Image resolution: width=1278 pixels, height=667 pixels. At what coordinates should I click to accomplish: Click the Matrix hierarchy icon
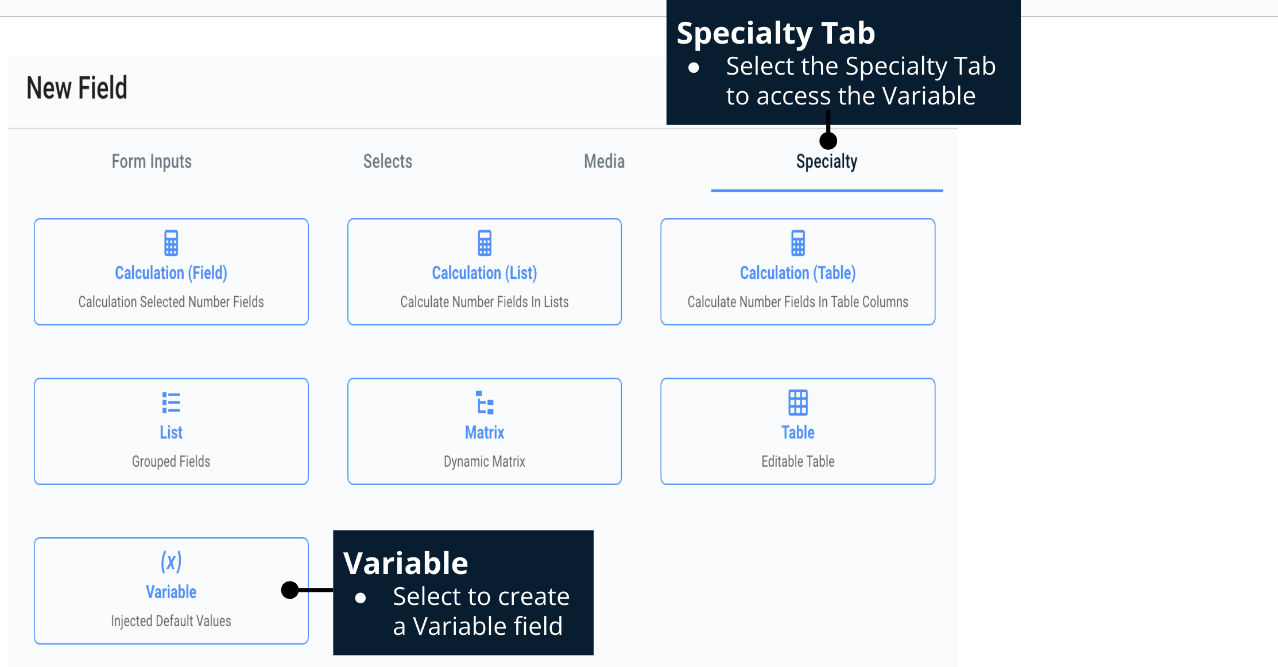pyautogui.click(x=485, y=402)
